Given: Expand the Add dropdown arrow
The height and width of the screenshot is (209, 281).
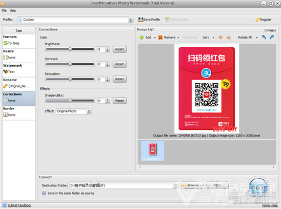Looking at the screenshot, I should pos(155,37).
